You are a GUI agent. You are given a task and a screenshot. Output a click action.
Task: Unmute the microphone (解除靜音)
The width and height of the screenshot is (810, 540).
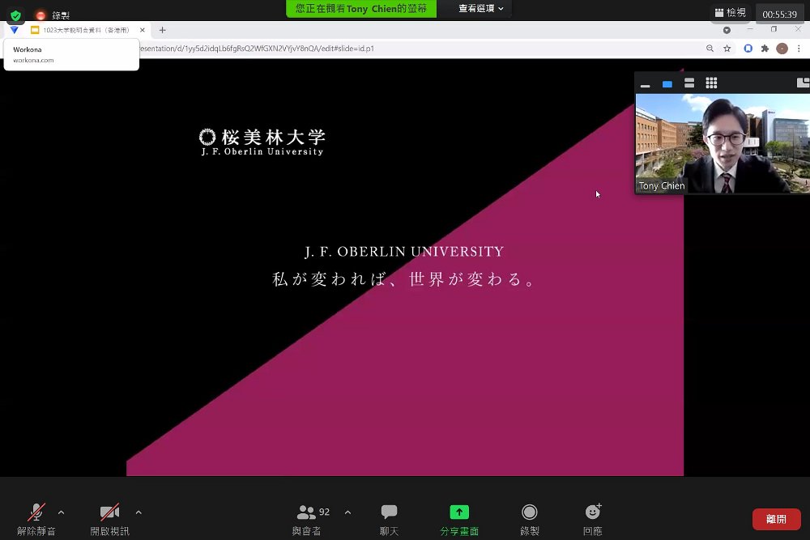click(x=36, y=519)
